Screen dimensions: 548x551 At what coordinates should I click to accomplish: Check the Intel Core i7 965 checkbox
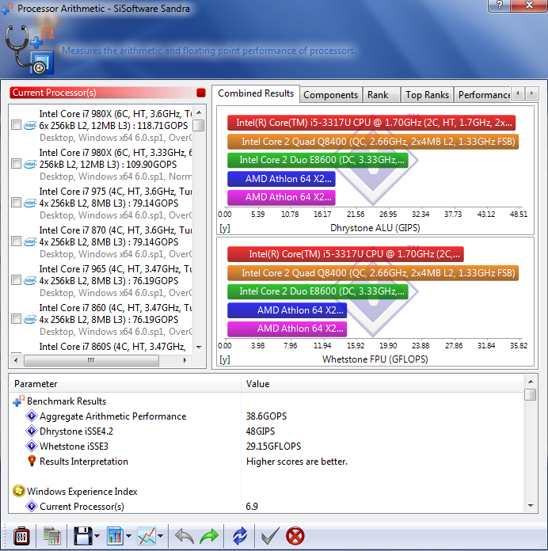pyautogui.click(x=16, y=280)
